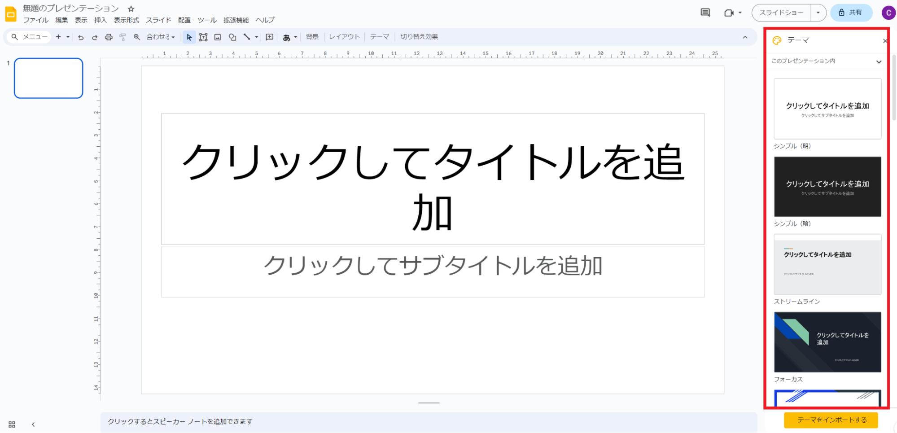Open the 表示形式 menu
Viewport: 897px width, 433px height.
[x=126, y=20]
